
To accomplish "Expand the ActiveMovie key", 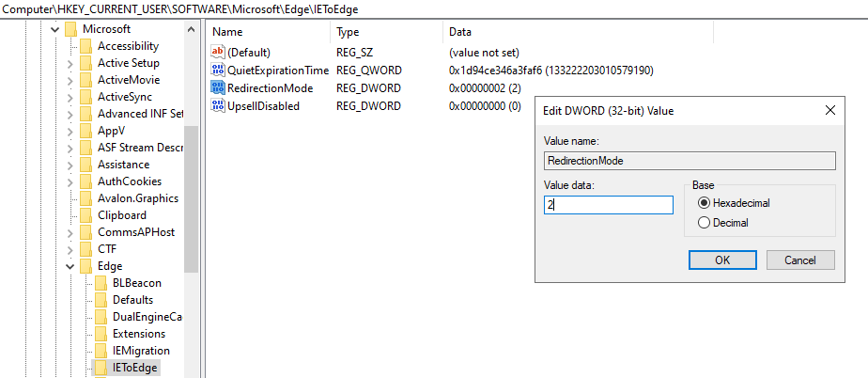I will pyautogui.click(x=70, y=81).
